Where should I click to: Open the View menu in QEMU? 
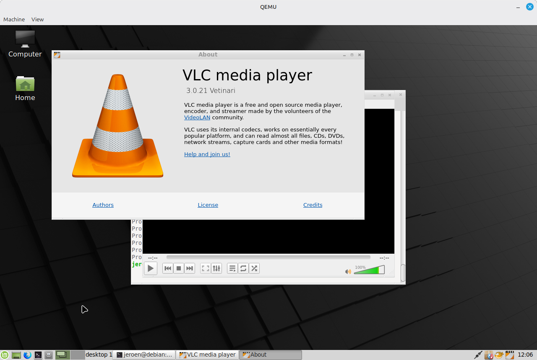coord(37,20)
